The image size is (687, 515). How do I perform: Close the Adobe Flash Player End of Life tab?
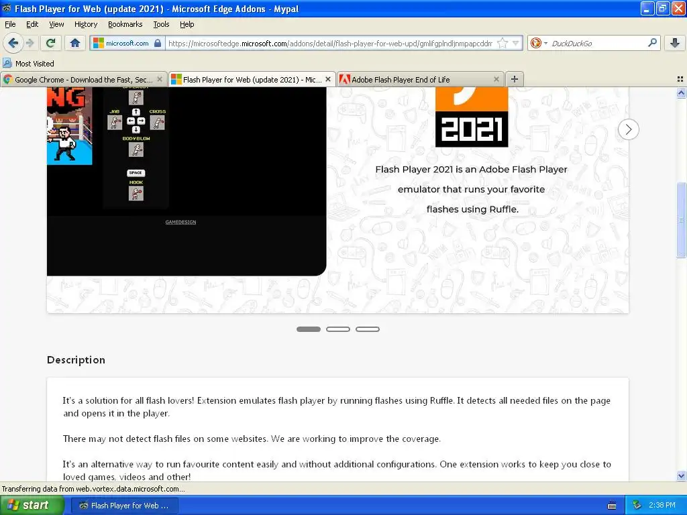[x=496, y=79]
